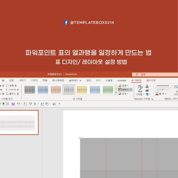Select the black table style thumbnail
Viewport: 178px width, 178px height.
pyautogui.click(x=30, y=90)
